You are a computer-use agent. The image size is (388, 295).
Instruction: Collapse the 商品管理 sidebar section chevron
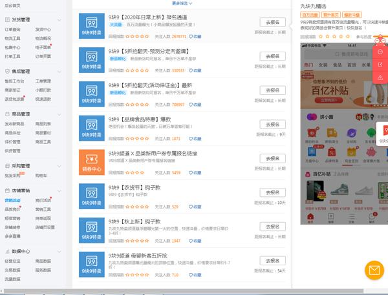pyautogui.click(x=59, y=114)
